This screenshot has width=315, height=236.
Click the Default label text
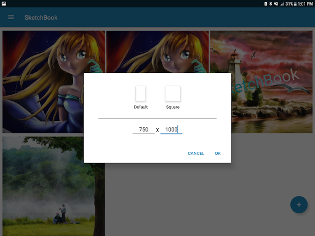141,107
